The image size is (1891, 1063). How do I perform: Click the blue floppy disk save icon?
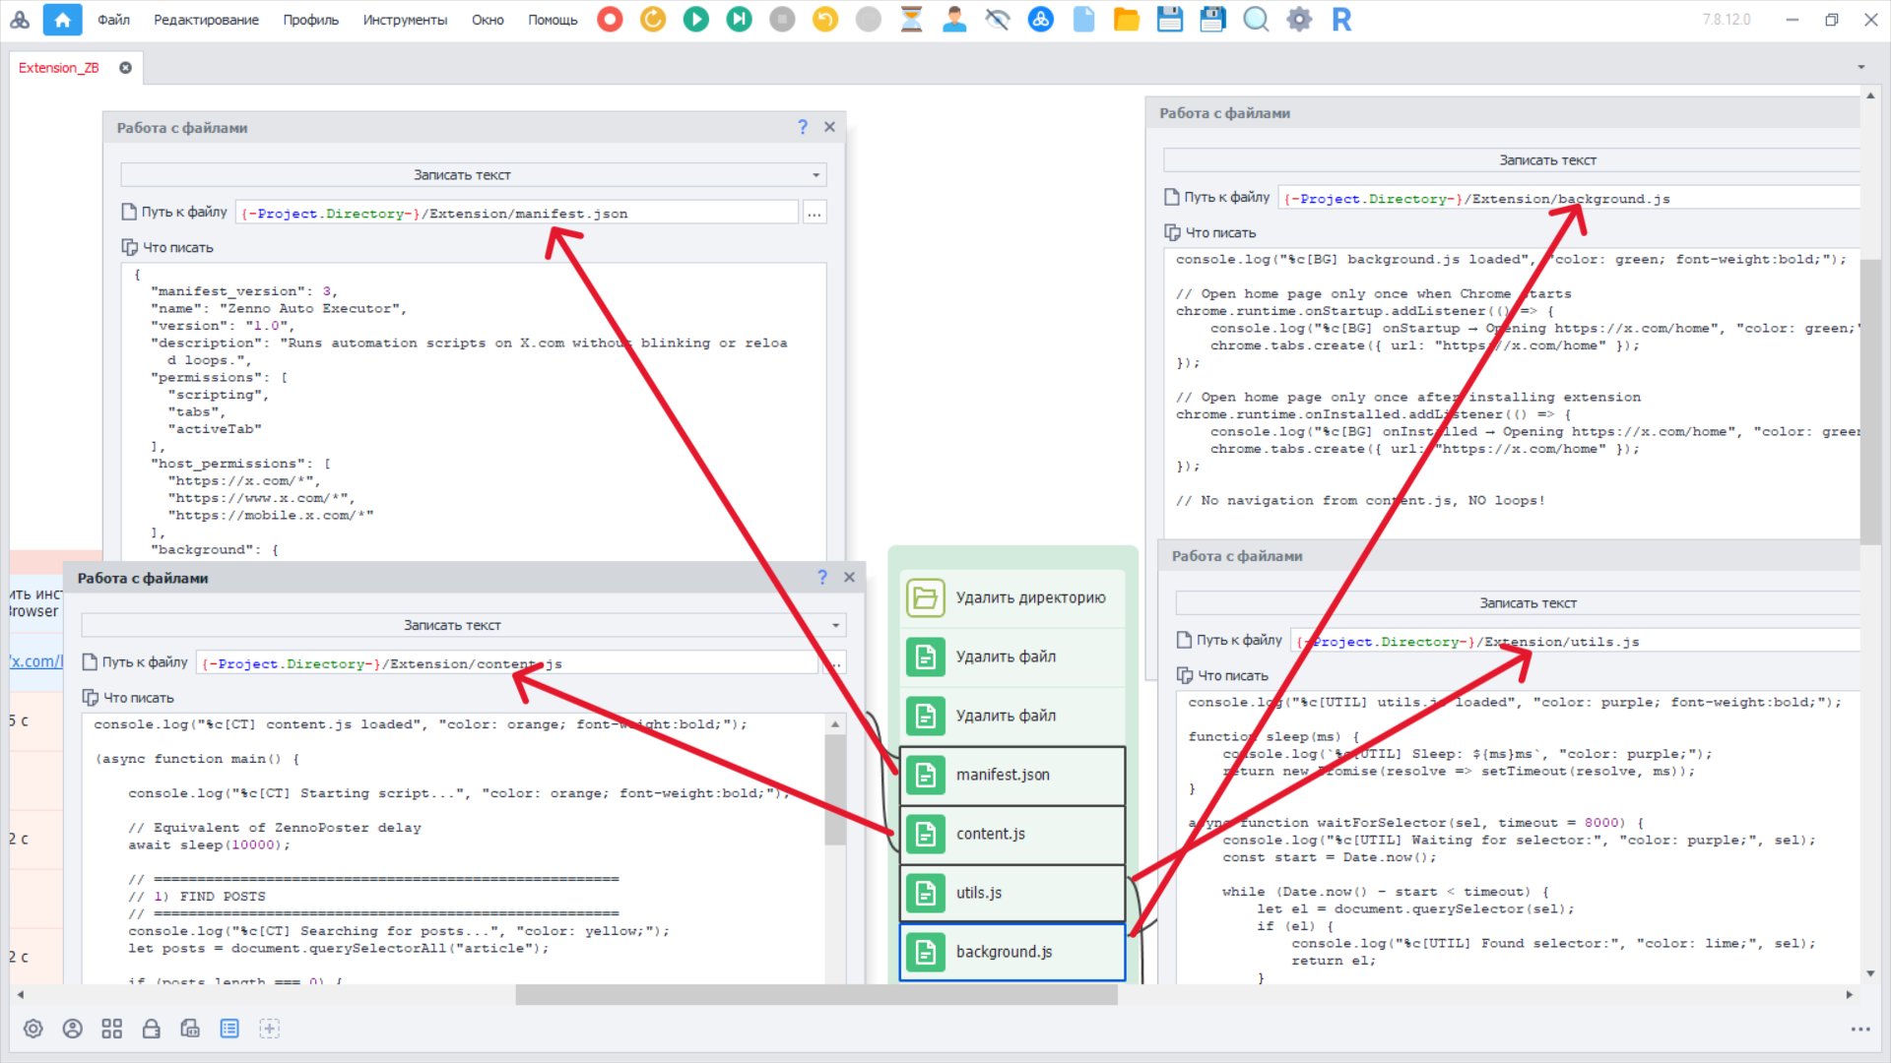[x=1169, y=20]
